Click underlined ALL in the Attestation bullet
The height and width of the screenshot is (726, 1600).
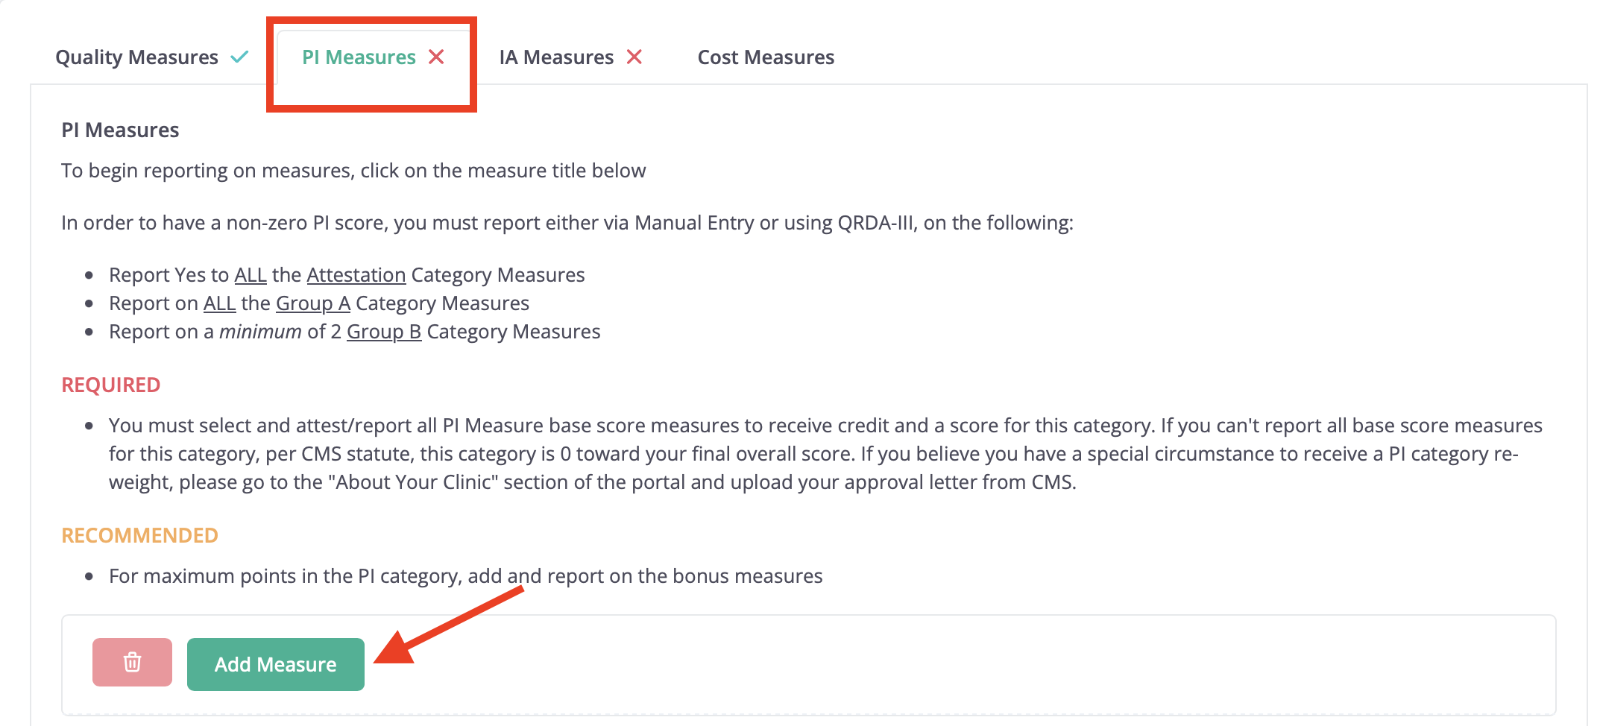(x=251, y=275)
